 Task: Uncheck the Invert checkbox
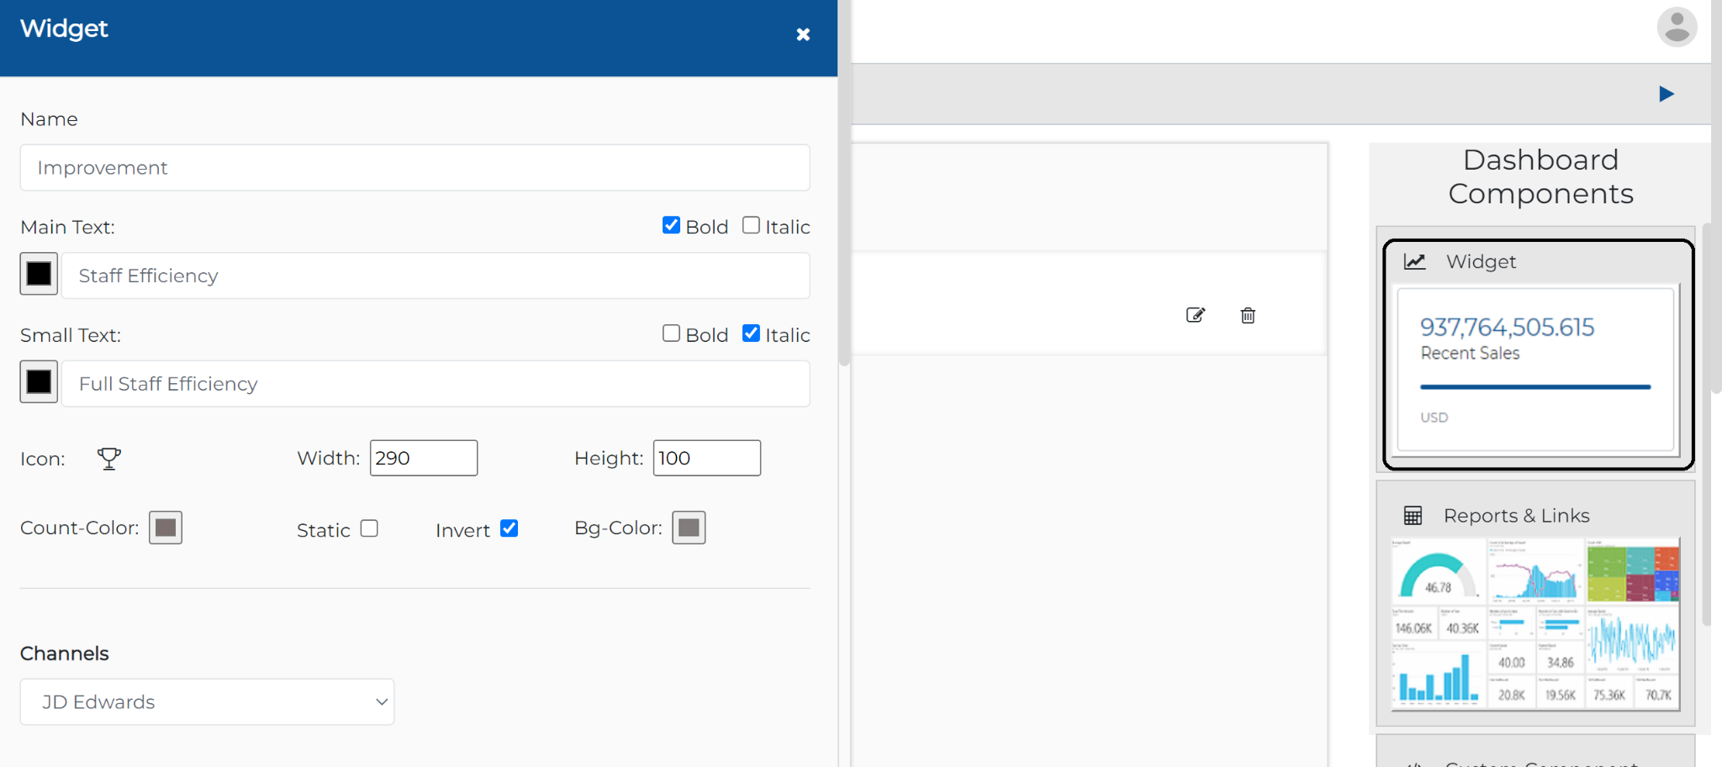point(509,528)
